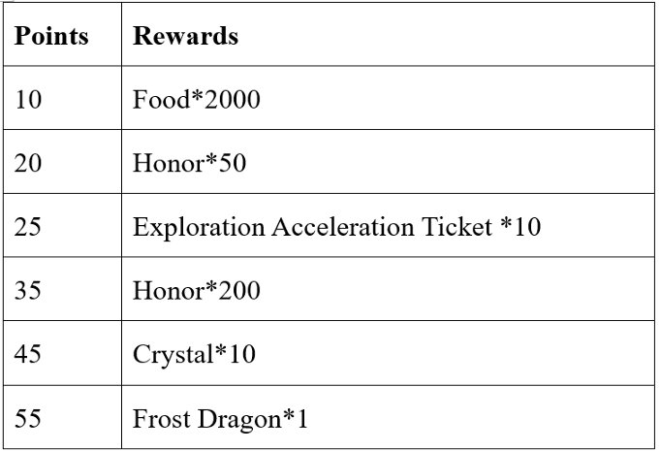Viewport: 661px width, 451px height.
Task: Select the points cell showing 35
Action: (29, 291)
